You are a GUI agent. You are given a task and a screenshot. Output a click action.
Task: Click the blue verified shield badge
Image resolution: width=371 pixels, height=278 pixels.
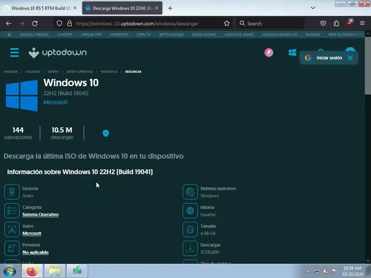(x=106, y=133)
